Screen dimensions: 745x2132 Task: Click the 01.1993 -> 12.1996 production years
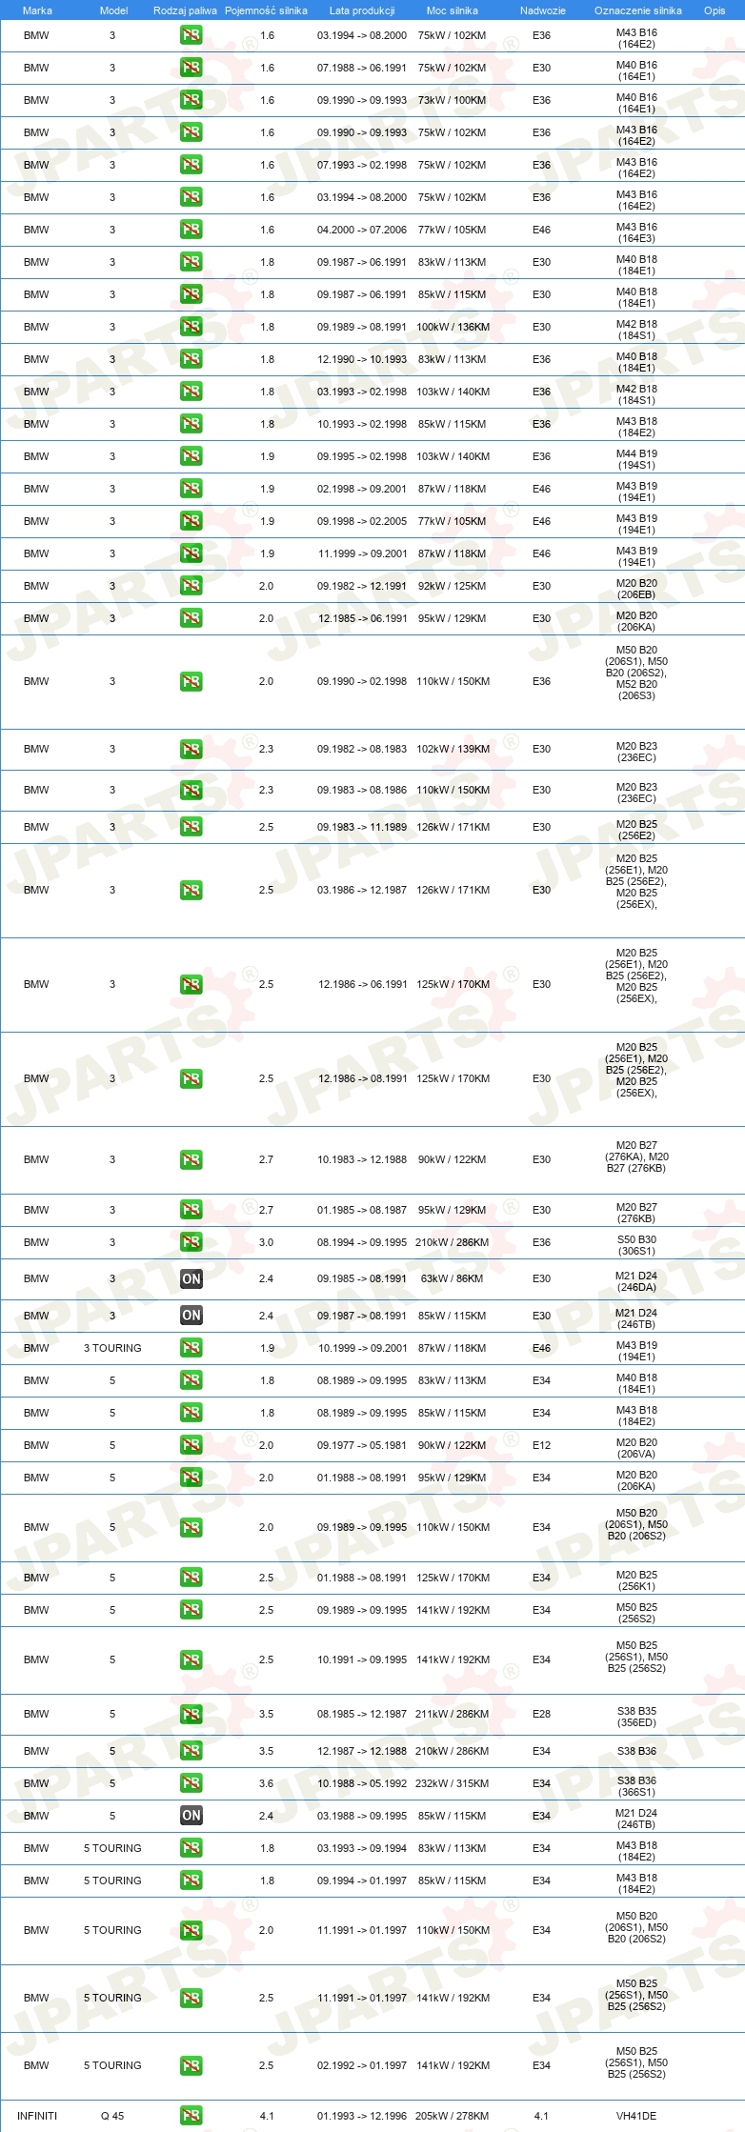[362, 2116]
